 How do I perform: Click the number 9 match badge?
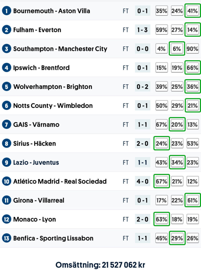(6, 163)
